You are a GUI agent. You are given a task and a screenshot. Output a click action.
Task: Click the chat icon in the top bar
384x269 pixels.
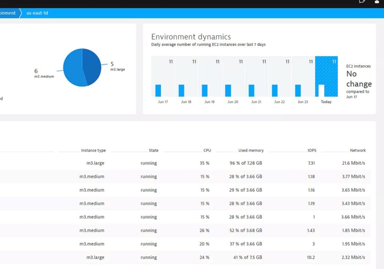(361, 2)
